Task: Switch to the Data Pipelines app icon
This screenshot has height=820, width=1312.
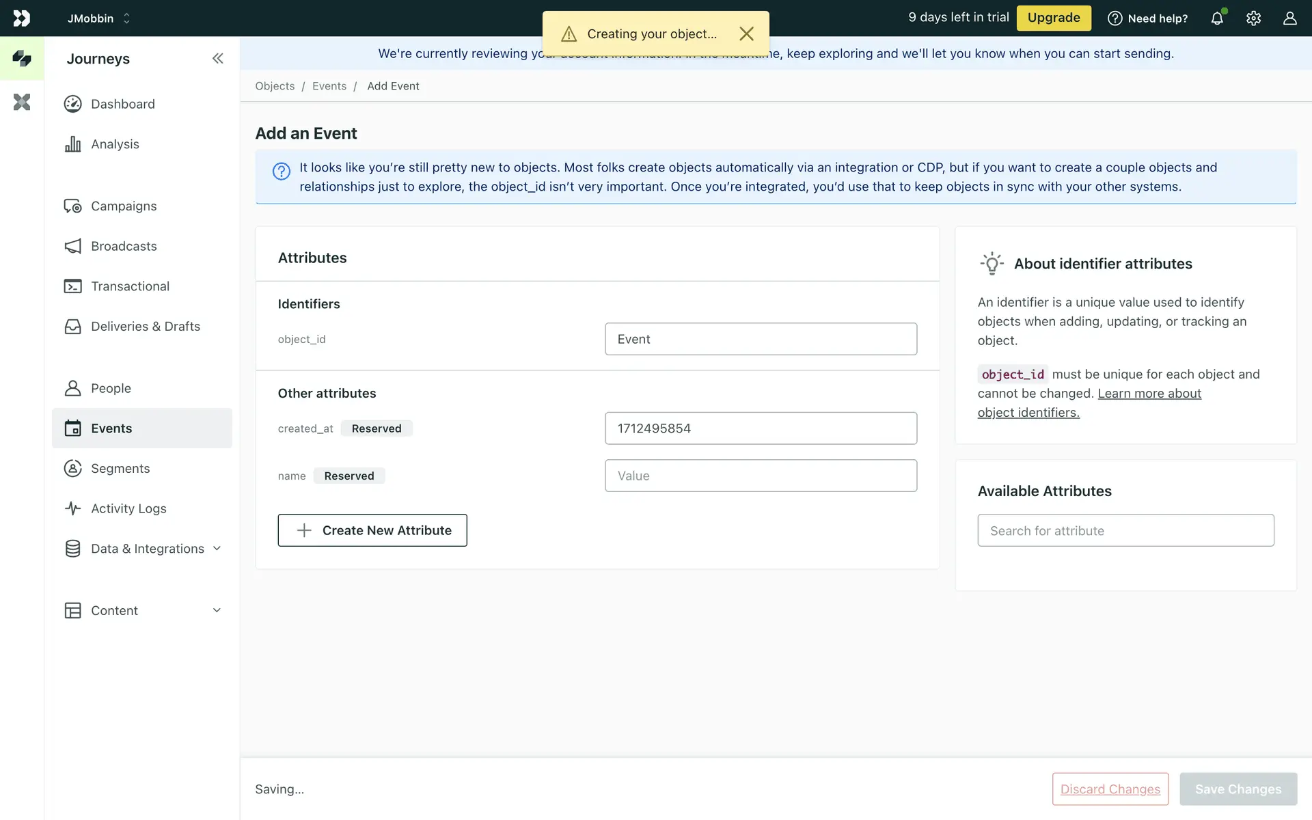Action: [22, 102]
